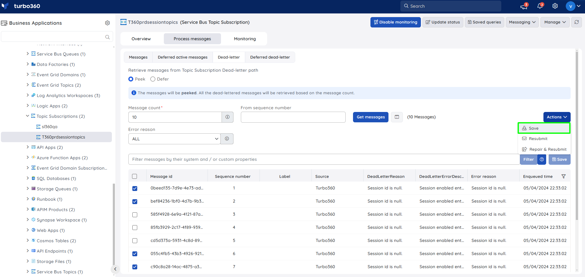This screenshot has width=585, height=277.
Task: Click the Update status button
Action: [443, 22]
